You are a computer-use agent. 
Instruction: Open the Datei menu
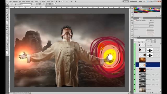click(10, 2)
